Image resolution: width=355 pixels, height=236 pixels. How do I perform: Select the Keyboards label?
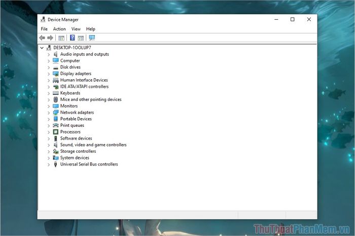[x=70, y=93]
